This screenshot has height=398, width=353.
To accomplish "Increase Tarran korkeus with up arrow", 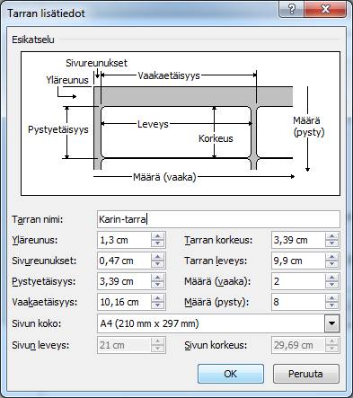I will [x=331, y=236].
